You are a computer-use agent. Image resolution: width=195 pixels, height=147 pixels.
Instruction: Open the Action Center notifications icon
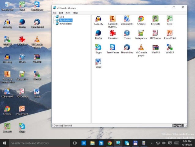click(170, 143)
